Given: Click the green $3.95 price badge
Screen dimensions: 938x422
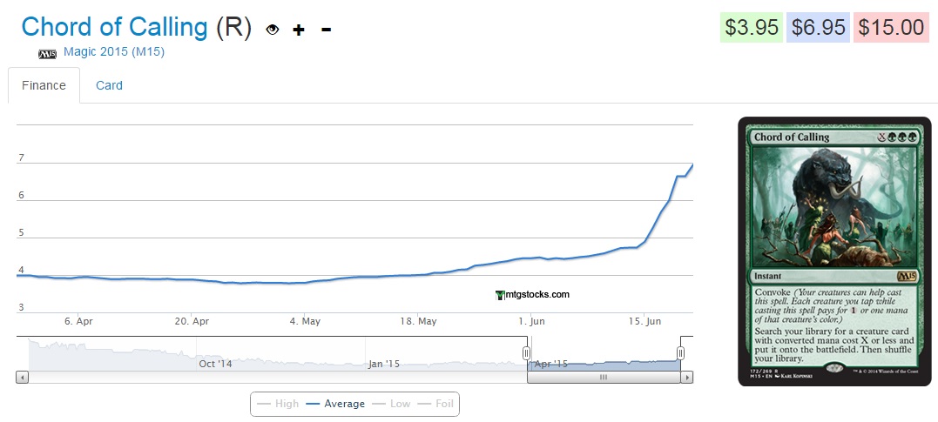Looking at the screenshot, I should pos(752,27).
